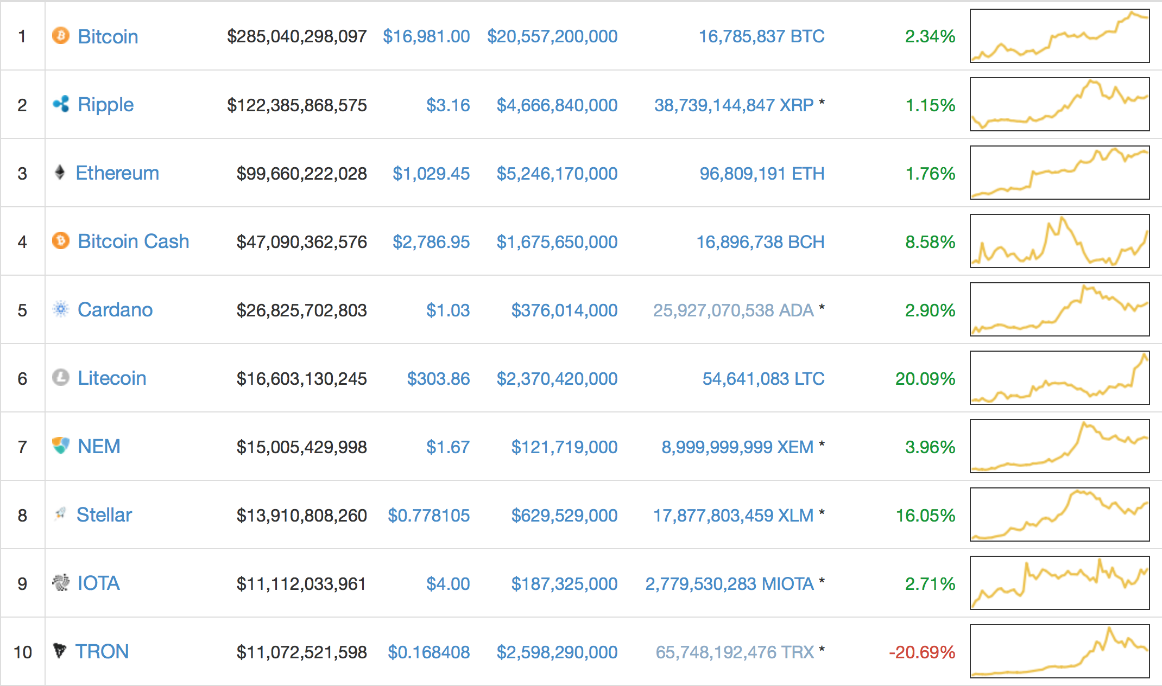The image size is (1162, 686).
Task: Click the Ripple logo icon
Action: (61, 104)
